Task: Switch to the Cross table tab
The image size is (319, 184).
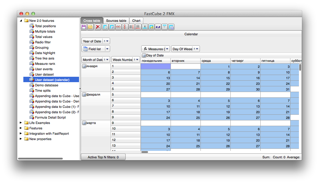Action: [92, 21]
